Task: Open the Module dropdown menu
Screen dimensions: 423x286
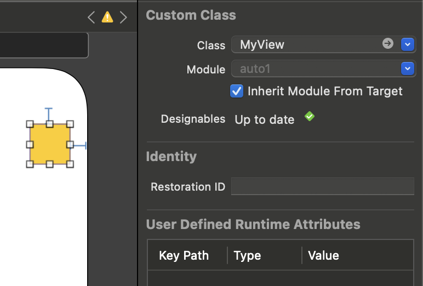Action: [x=407, y=68]
